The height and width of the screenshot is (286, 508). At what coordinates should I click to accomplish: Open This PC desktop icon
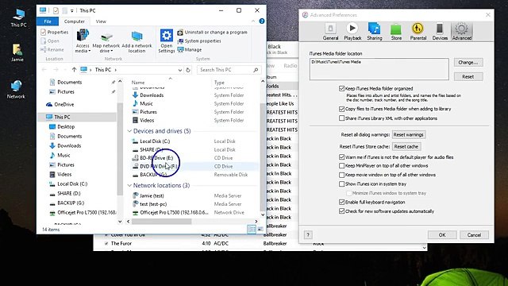[18, 18]
